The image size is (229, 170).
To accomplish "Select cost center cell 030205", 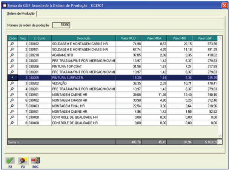I will [x=40, y=78].
